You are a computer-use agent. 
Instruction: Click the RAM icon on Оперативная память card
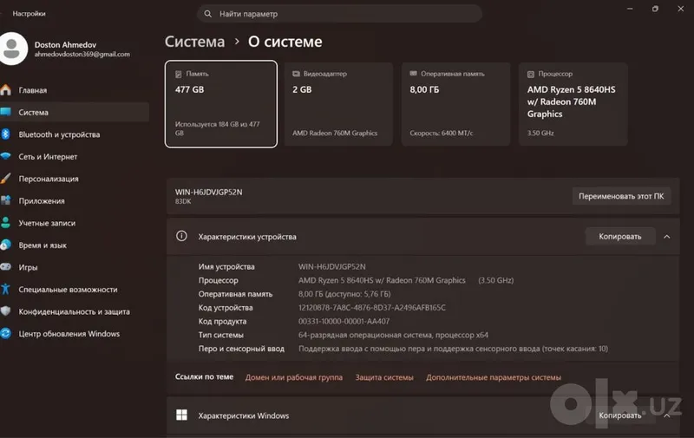point(414,74)
